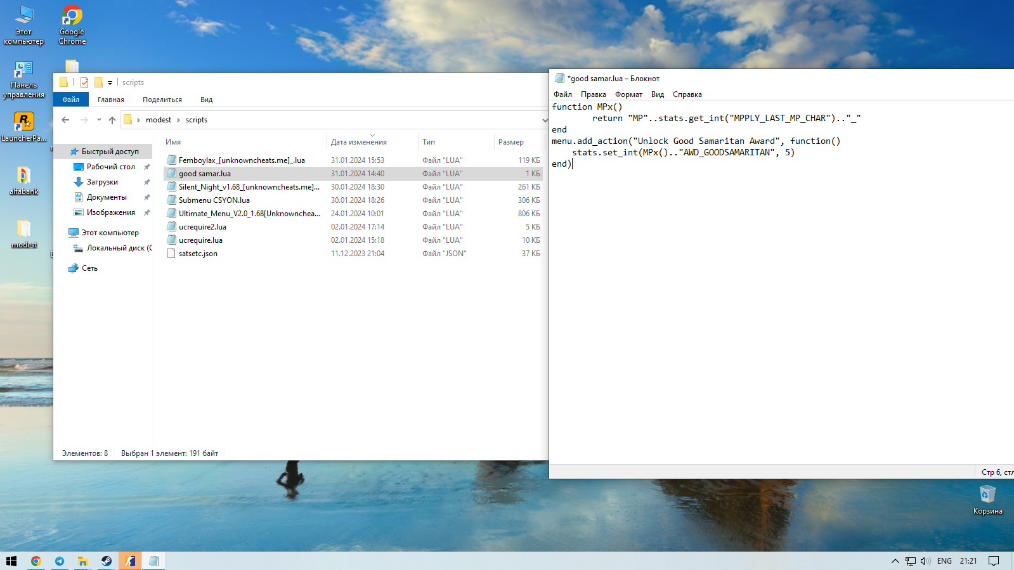Open the 'Этот компьютер' desktop icon
Viewport: 1014px width, 570px height.
tap(23, 25)
